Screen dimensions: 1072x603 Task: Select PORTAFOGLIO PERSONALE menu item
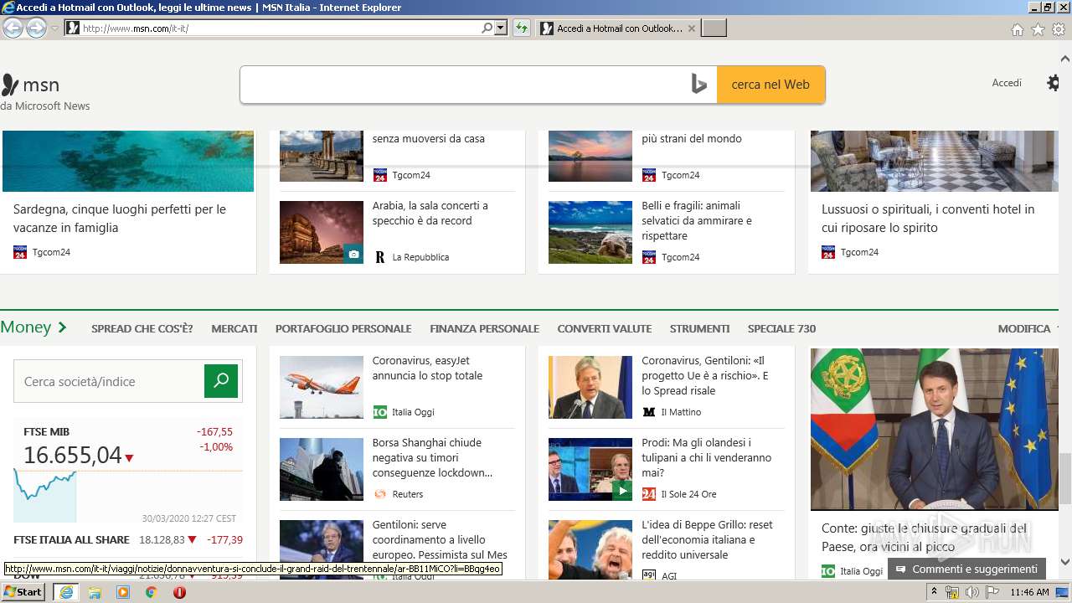click(343, 328)
